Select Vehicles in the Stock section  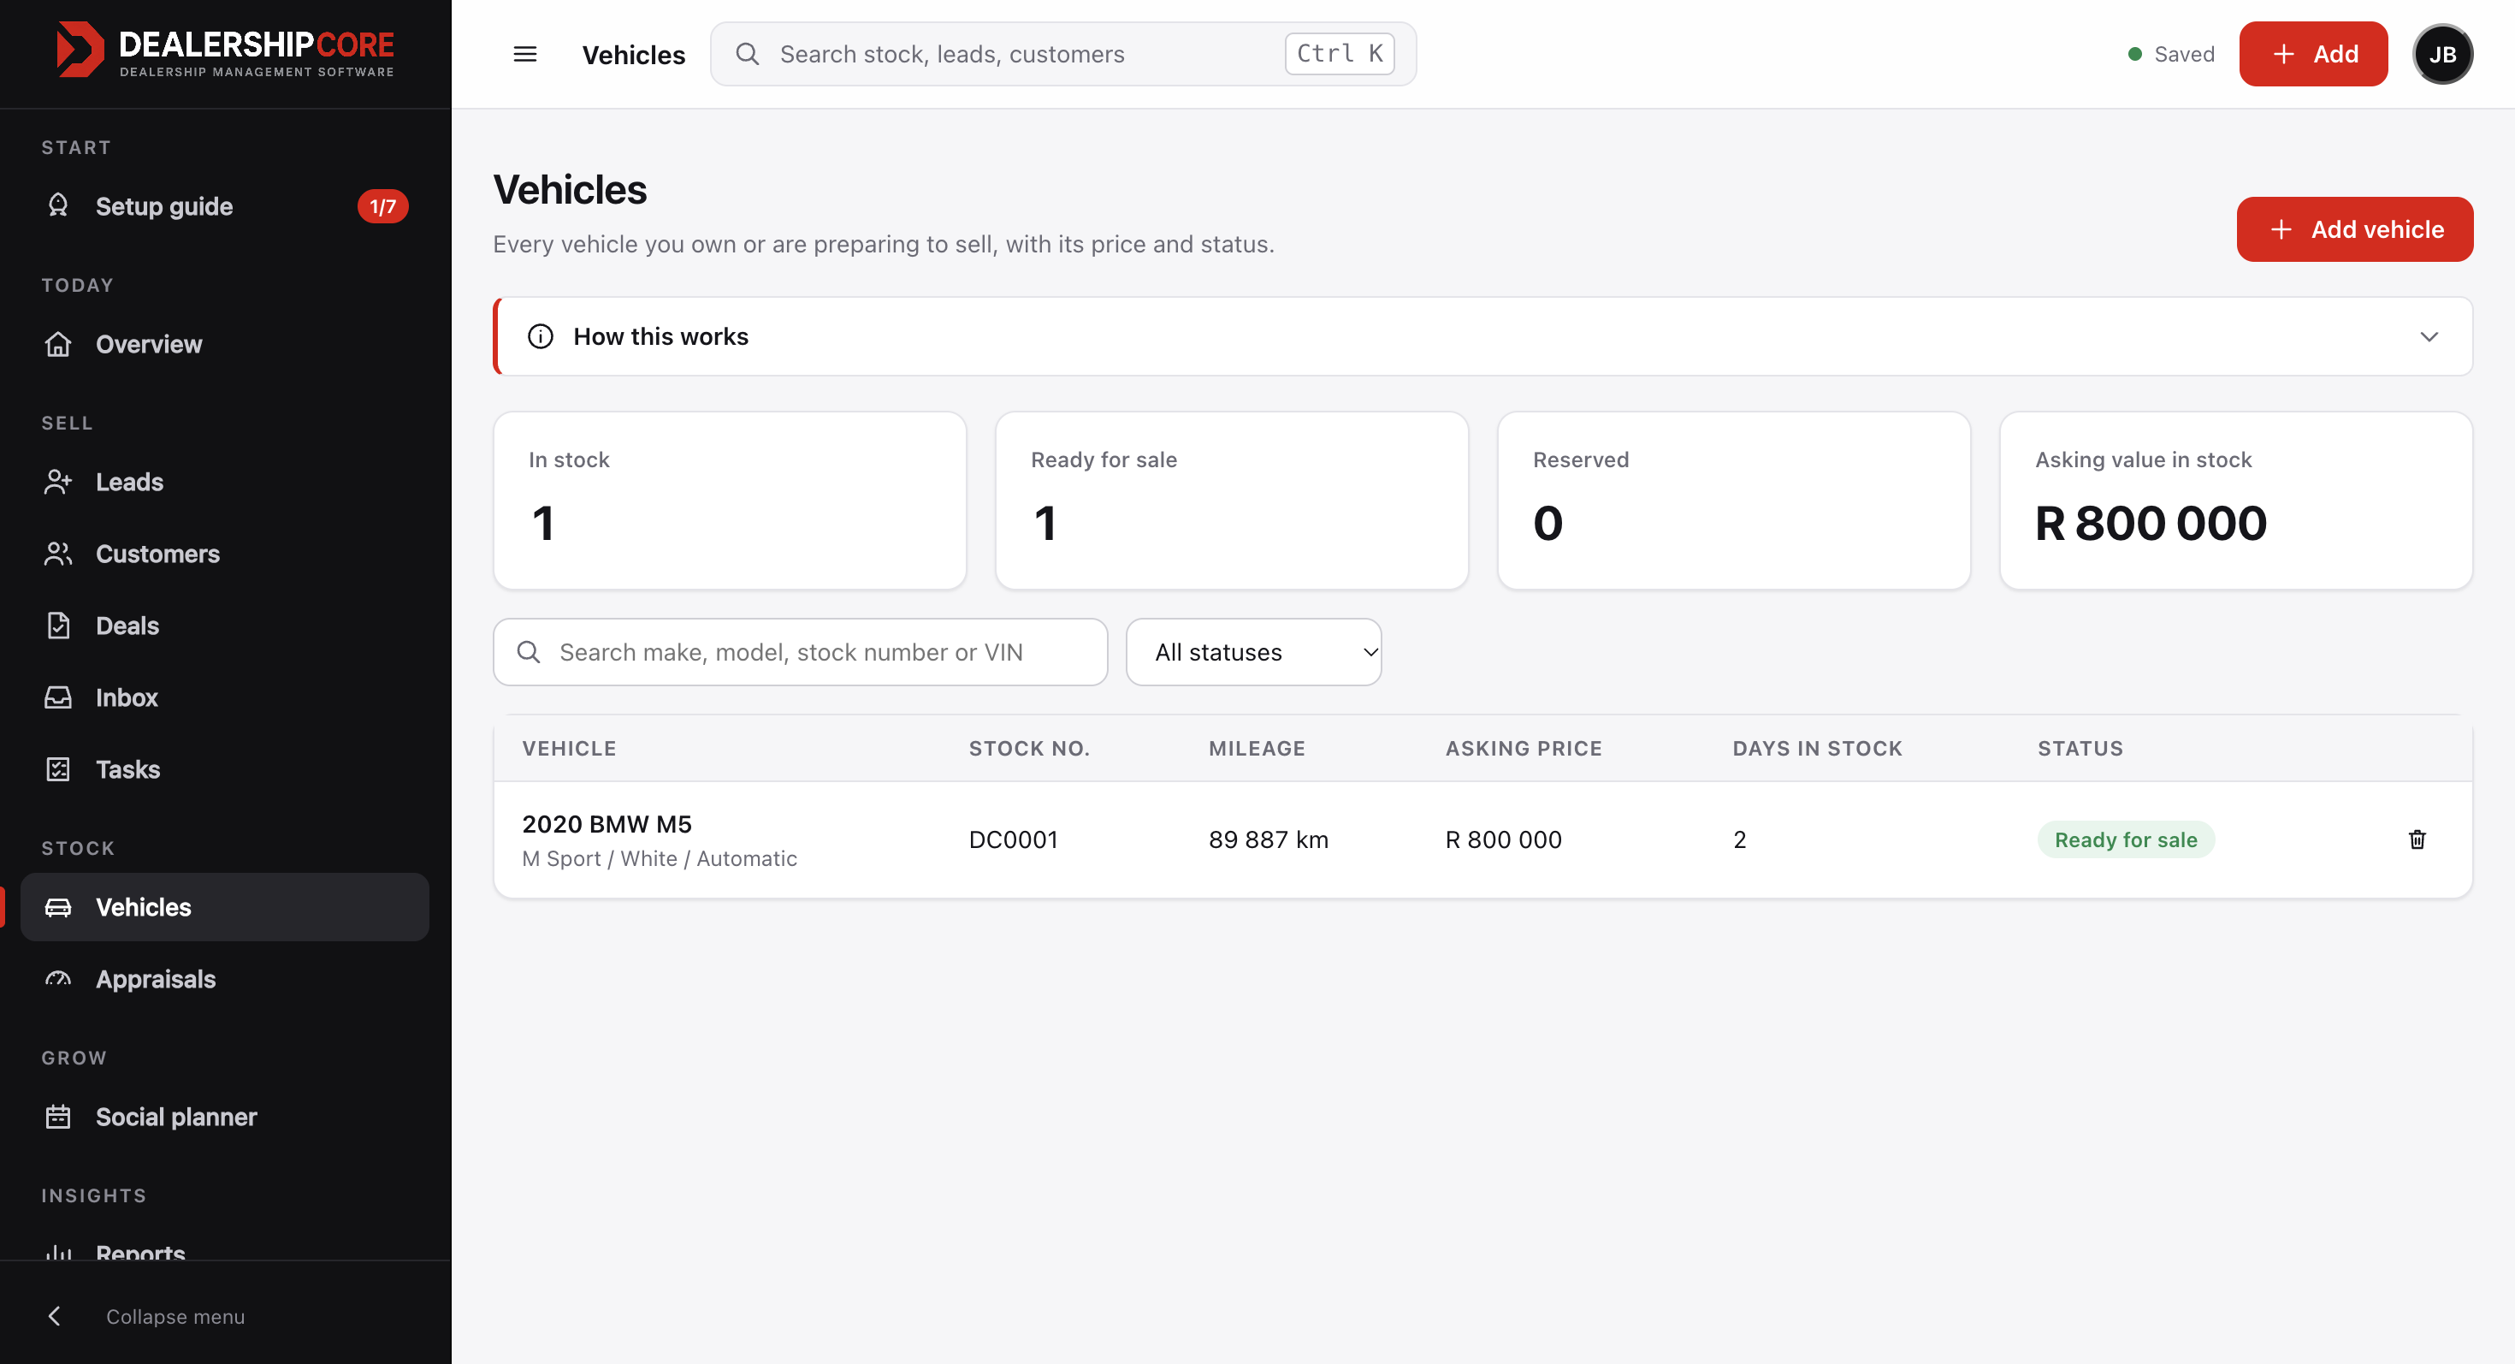tap(226, 907)
